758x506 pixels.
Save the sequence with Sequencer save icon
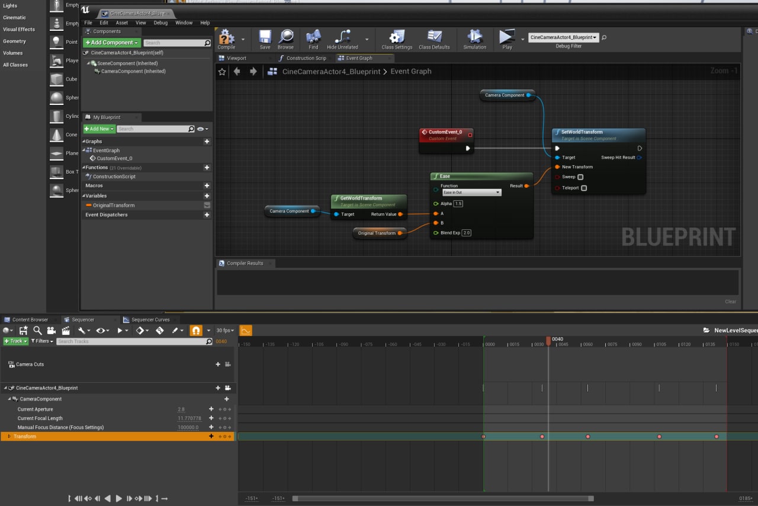23,331
